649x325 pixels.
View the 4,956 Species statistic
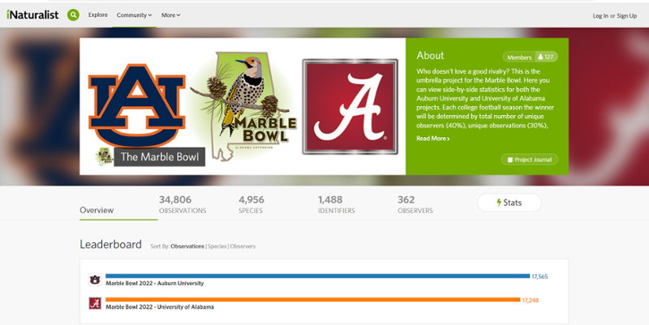point(251,203)
